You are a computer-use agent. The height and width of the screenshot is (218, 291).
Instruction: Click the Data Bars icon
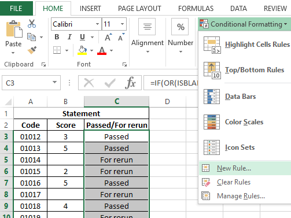212,97
